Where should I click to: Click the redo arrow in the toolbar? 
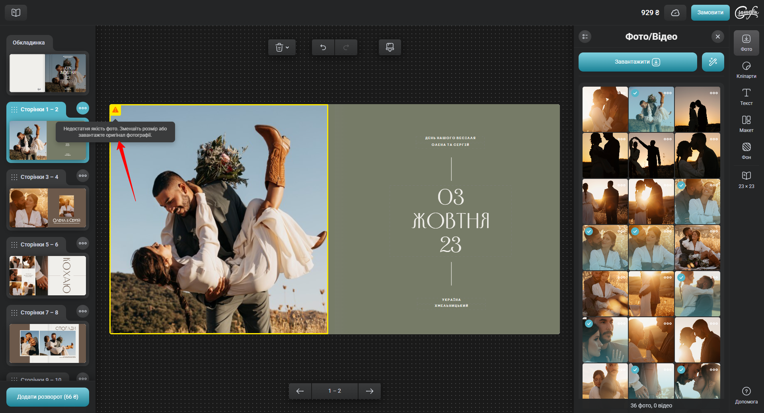pos(346,48)
